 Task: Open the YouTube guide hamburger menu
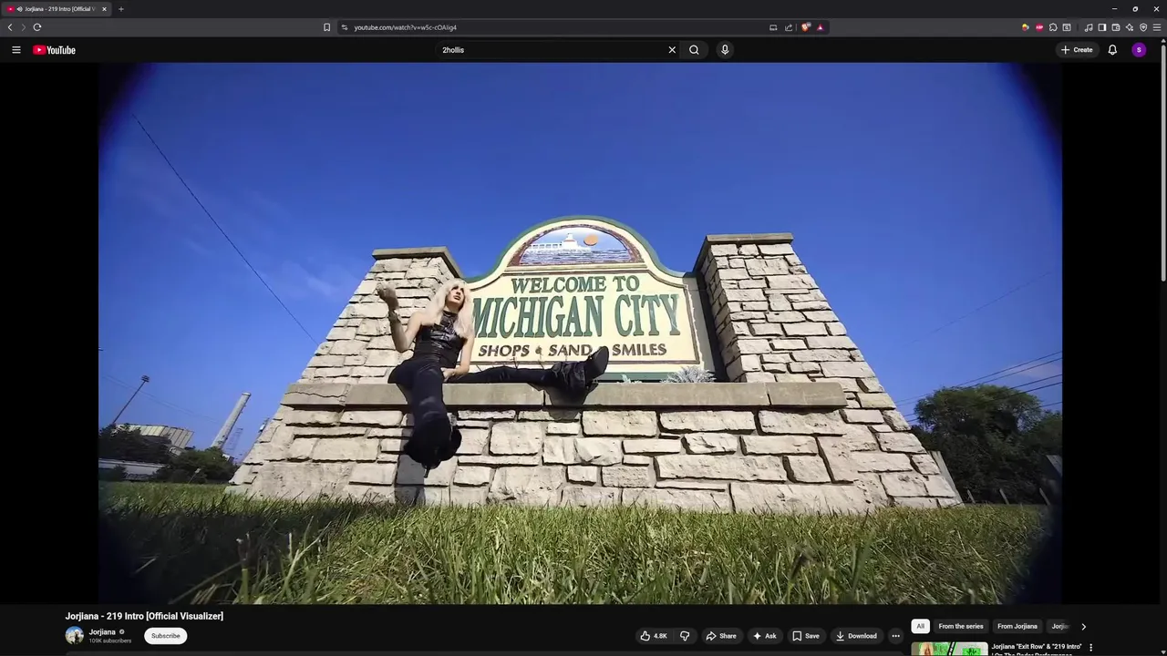pos(15,50)
